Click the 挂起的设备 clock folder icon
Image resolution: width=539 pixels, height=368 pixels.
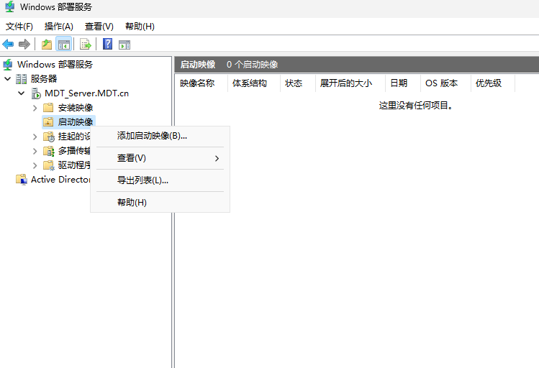[49, 137]
